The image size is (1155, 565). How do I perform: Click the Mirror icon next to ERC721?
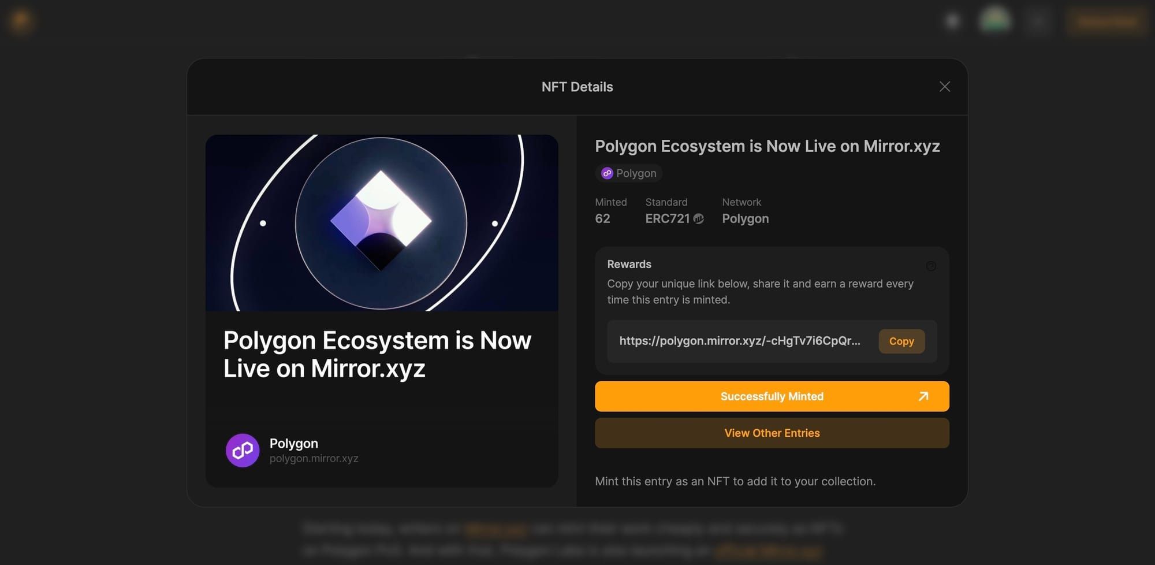(698, 219)
